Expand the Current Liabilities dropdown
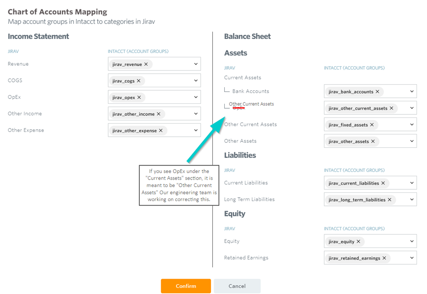Image resolution: width=427 pixels, height=294 pixels. pyautogui.click(x=412, y=183)
